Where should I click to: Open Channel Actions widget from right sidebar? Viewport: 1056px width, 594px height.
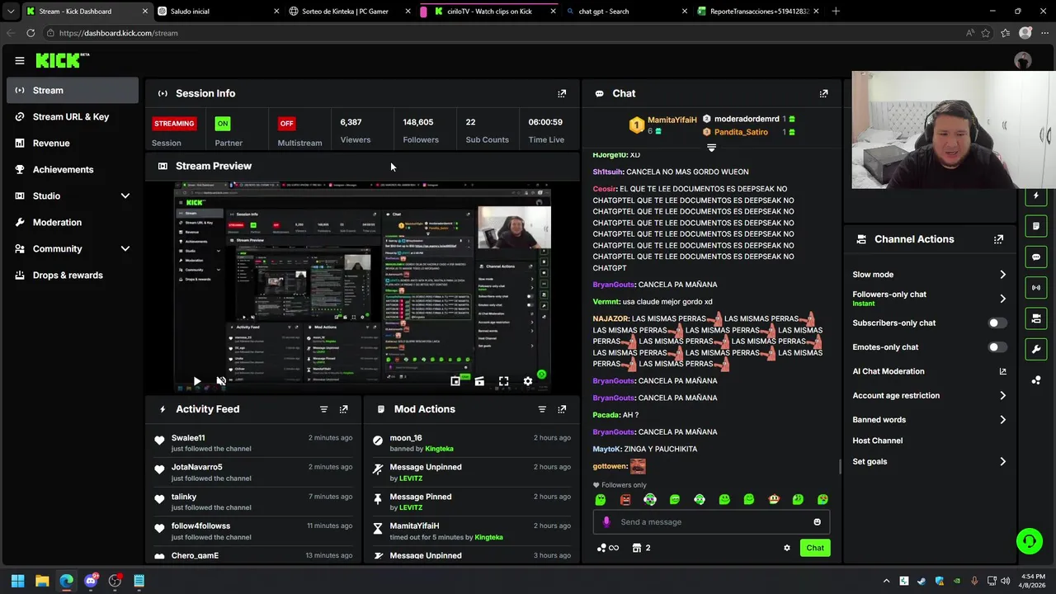coord(1036,318)
